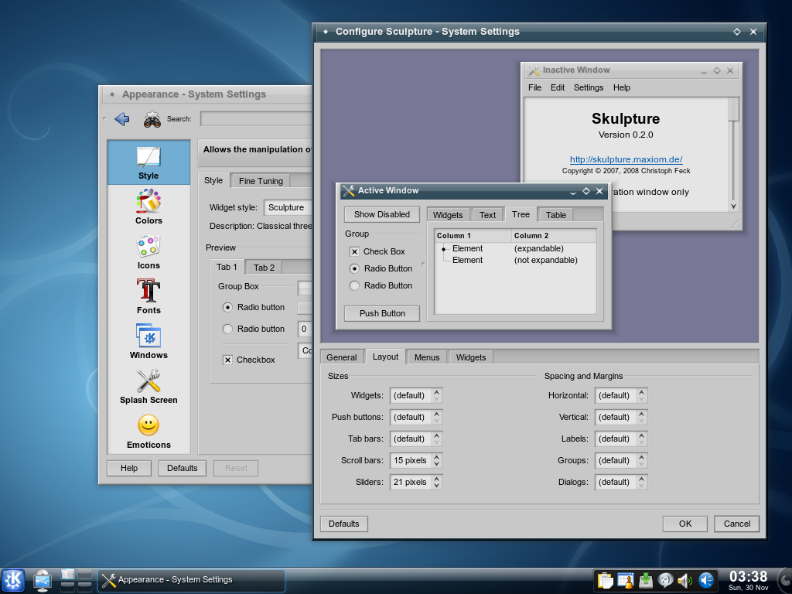Open the Style category in sidebar
The image size is (792, 594).
coord(148,162)
